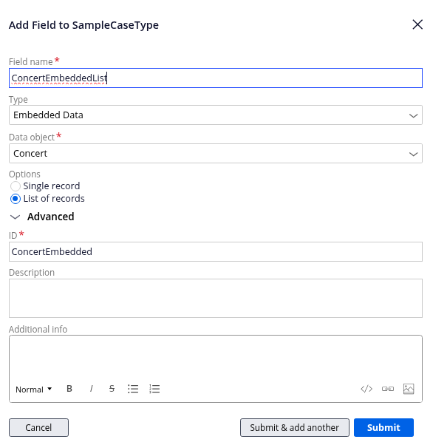Insert a hyperlink via link icon
Screen dimensions: 433x442
[x=388, y=389]
